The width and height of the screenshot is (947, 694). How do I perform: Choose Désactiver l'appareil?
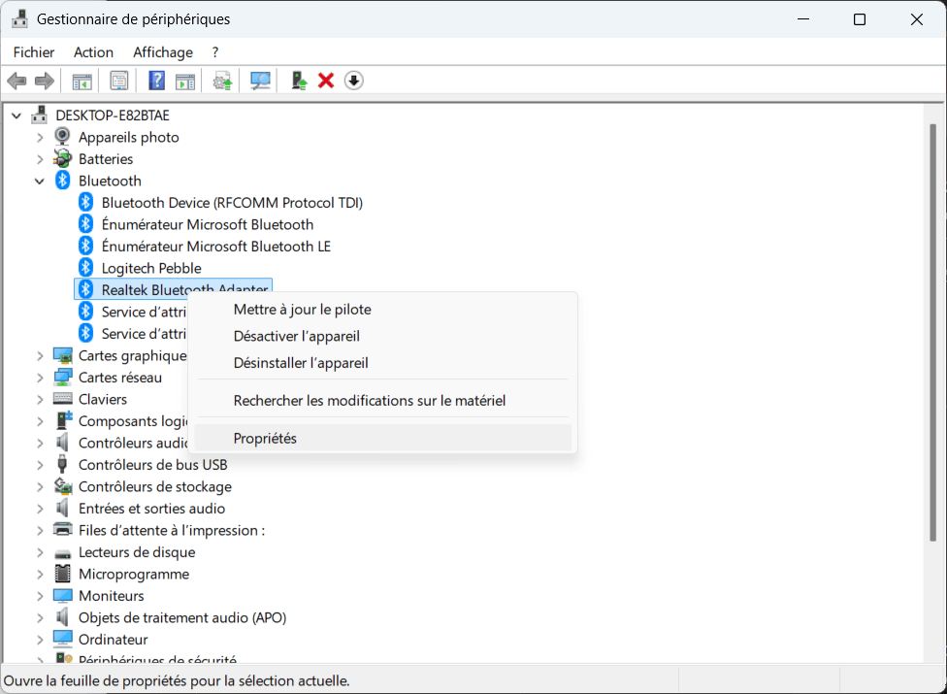[381, 336]
